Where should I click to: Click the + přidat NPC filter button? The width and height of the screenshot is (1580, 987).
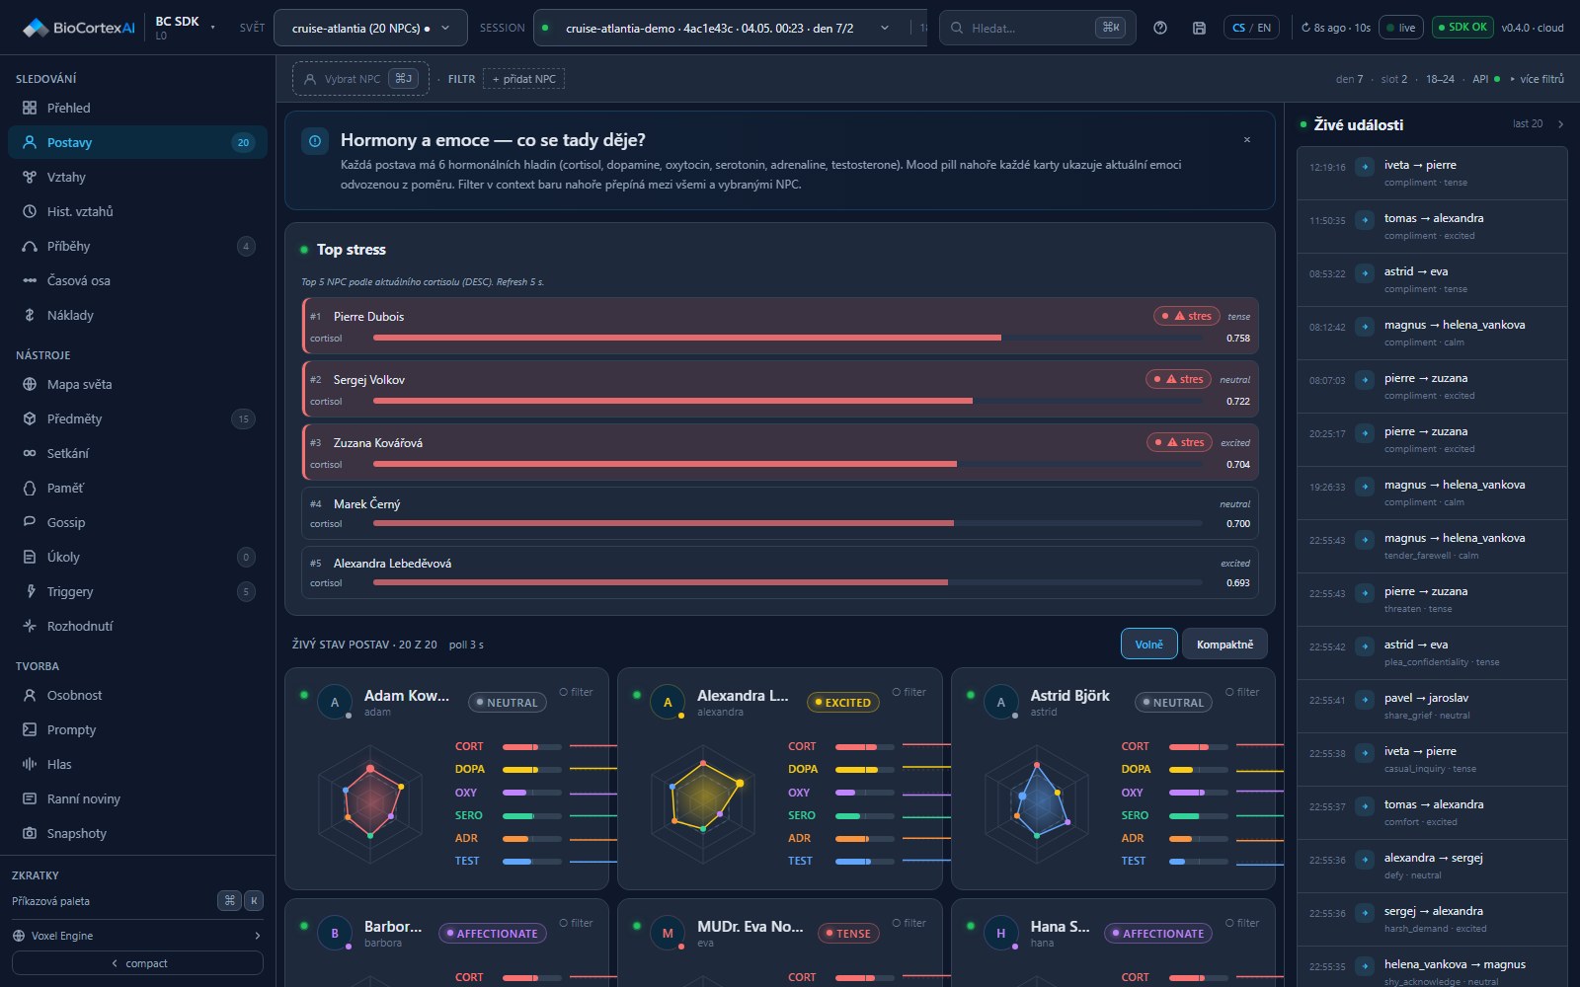523,79
